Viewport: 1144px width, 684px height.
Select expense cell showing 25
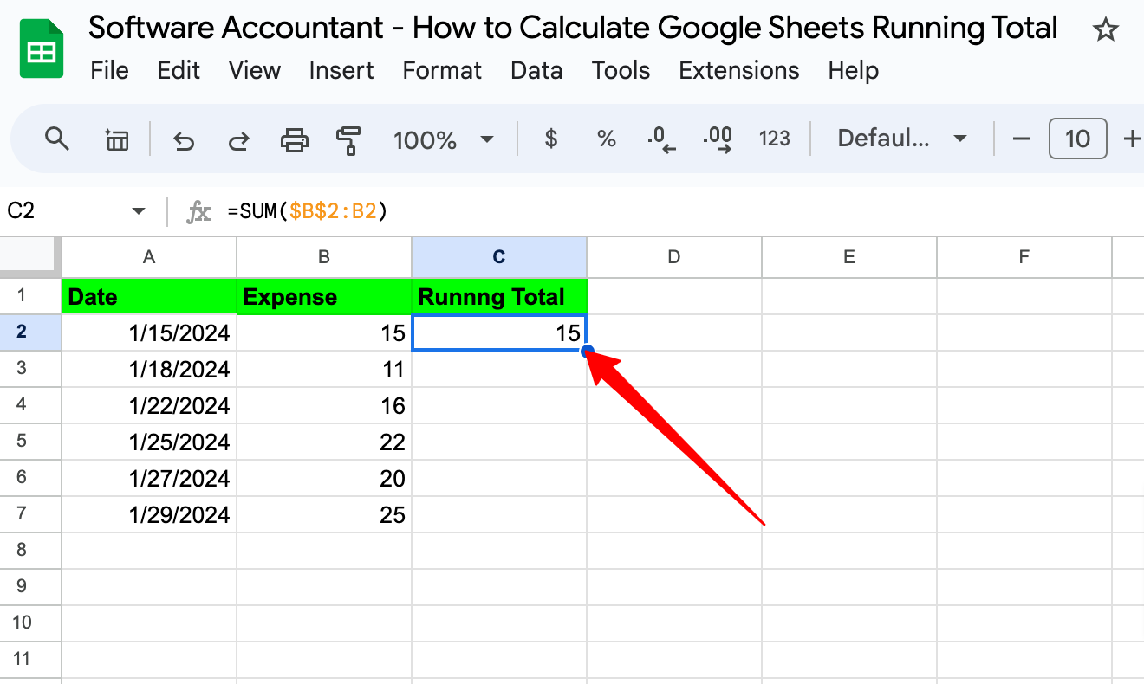pyautogui.click(x=324, y=514)
